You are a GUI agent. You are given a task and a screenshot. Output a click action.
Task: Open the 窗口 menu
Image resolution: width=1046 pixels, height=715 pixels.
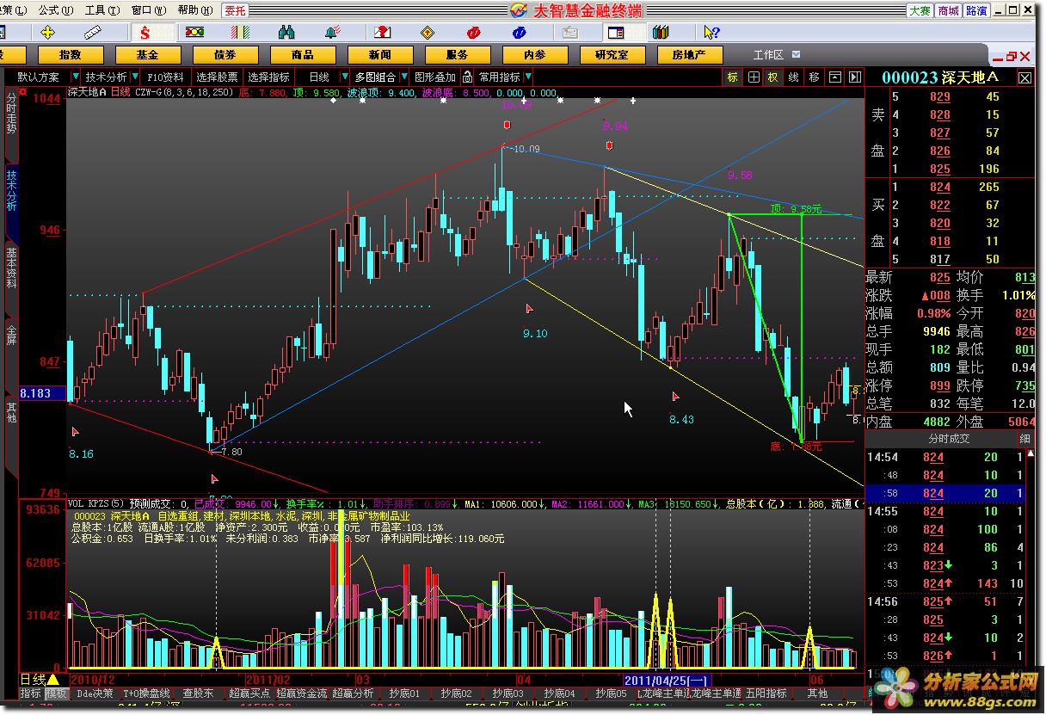(148, 10)
